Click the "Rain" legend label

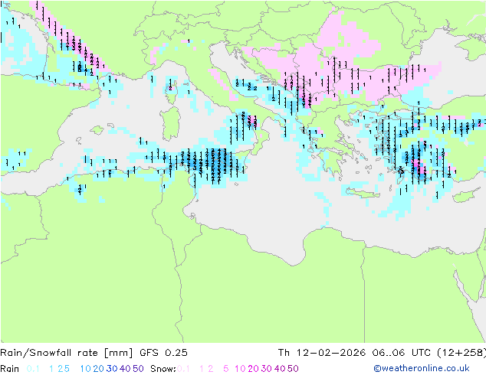(x=10, y=369)
